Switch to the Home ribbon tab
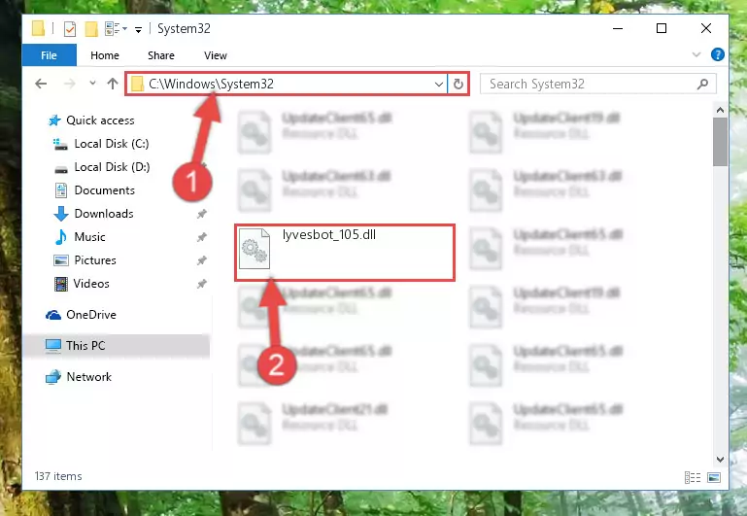 coord(105,55)
